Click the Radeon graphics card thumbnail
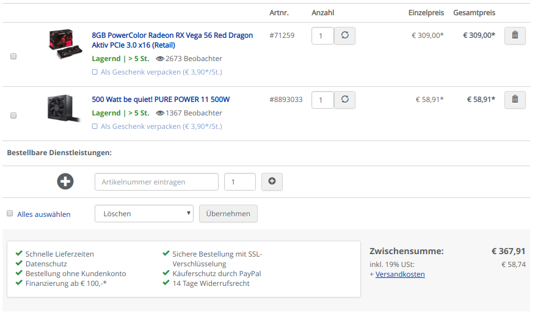 (x=65, y=45)
